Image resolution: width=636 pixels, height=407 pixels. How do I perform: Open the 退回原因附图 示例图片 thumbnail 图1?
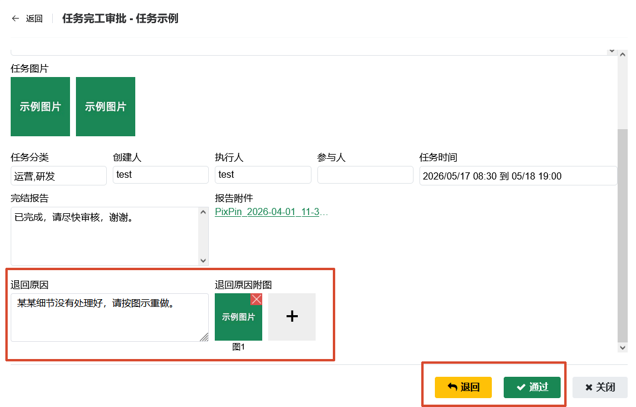coord(238,317)
